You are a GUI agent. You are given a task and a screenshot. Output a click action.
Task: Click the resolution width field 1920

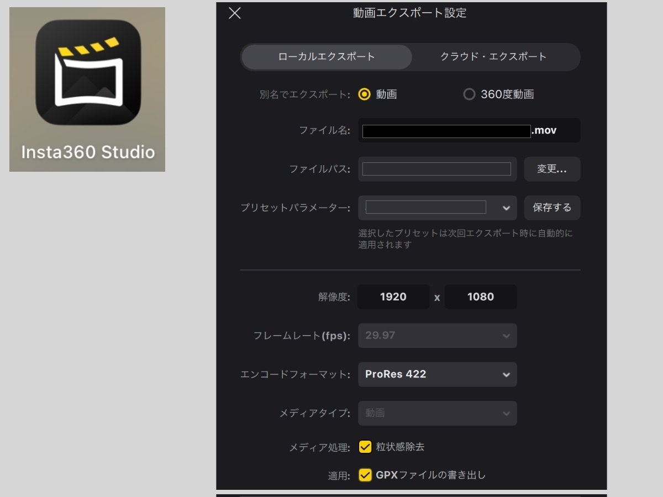(x=393, y=297)
